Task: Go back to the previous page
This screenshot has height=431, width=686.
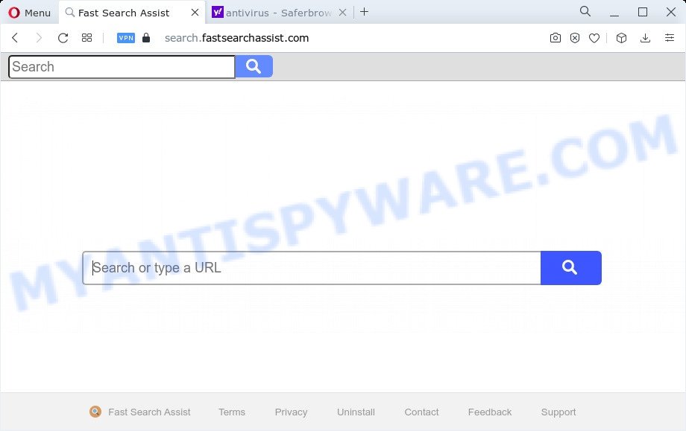Action: (x=15, y=38)
